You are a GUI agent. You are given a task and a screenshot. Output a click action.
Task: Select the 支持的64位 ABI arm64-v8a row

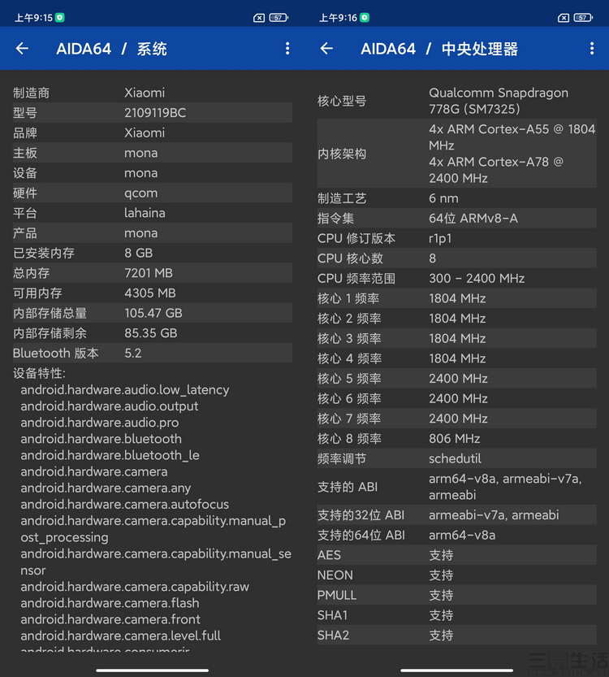(x=456, y=535)
